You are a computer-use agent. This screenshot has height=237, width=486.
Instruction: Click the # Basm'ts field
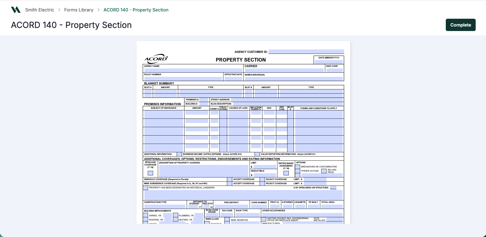coord(300,207)
